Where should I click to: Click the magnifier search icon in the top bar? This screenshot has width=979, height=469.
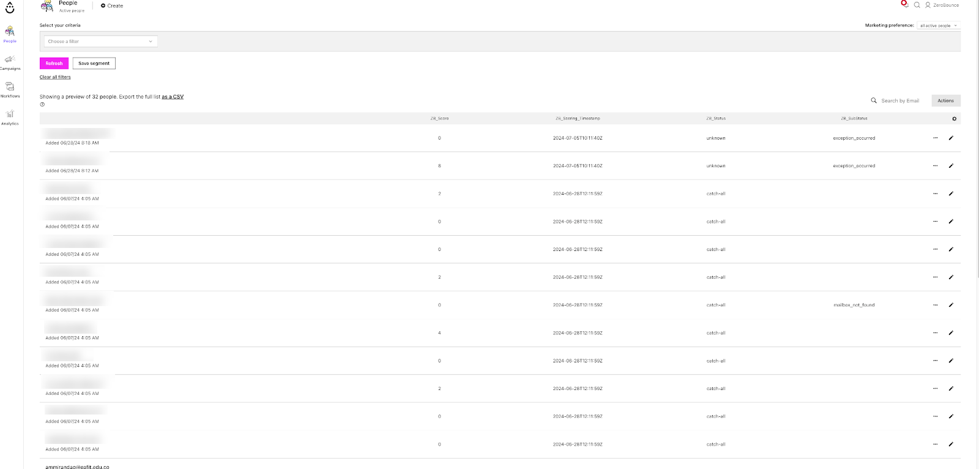(x=917, y=5)
